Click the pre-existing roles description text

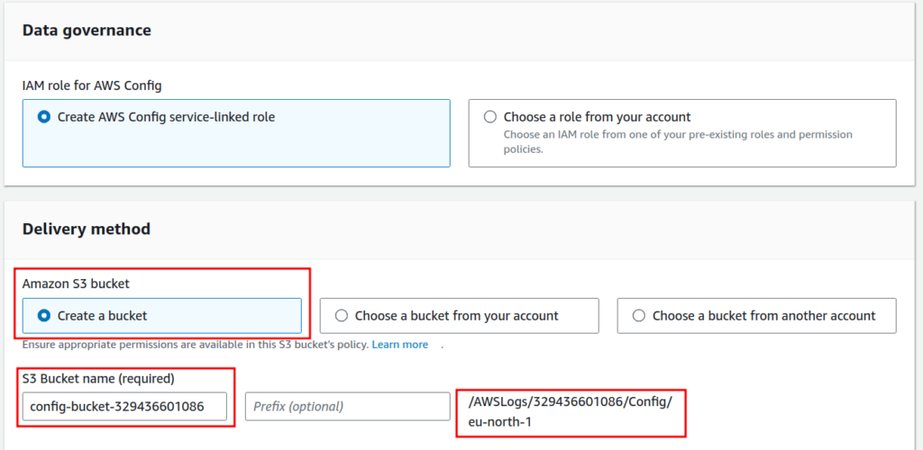click(x=678, y=141)
